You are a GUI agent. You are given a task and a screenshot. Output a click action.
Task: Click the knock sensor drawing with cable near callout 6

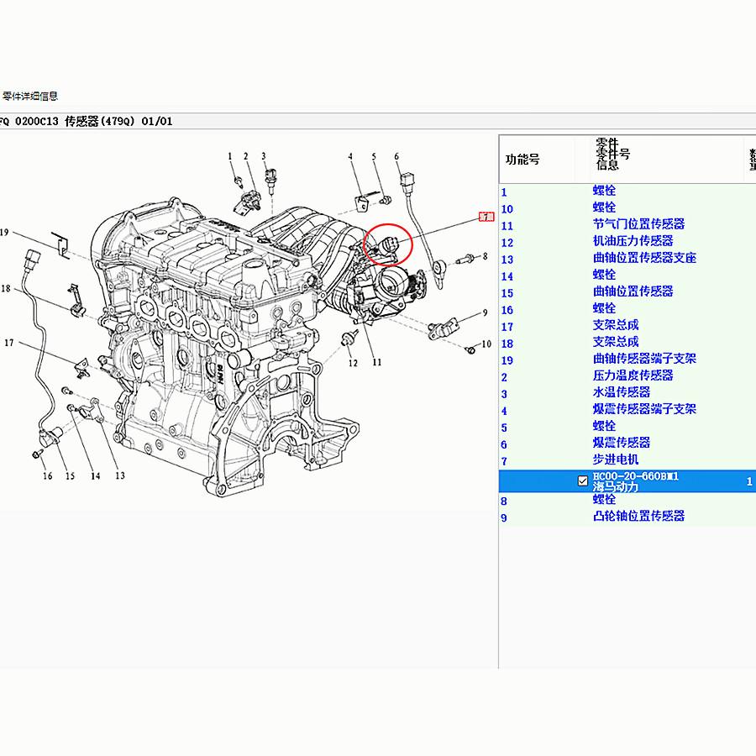[x=421, y=230]
